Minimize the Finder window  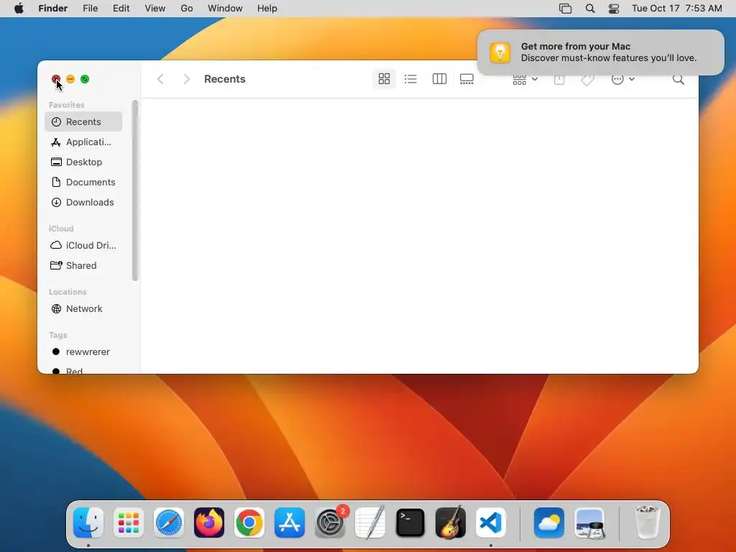pos(70,79)
